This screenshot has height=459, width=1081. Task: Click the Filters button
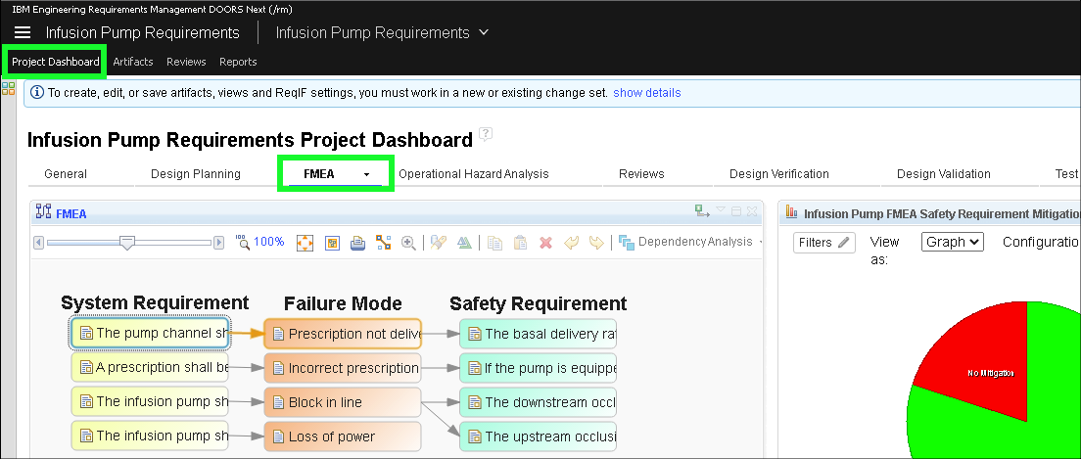point(823,243)
